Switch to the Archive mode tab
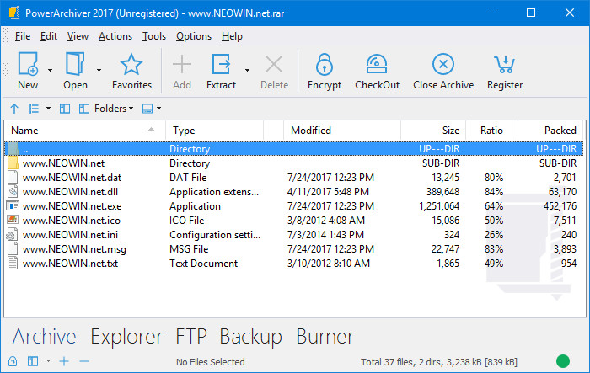 [x=45, y=336]
